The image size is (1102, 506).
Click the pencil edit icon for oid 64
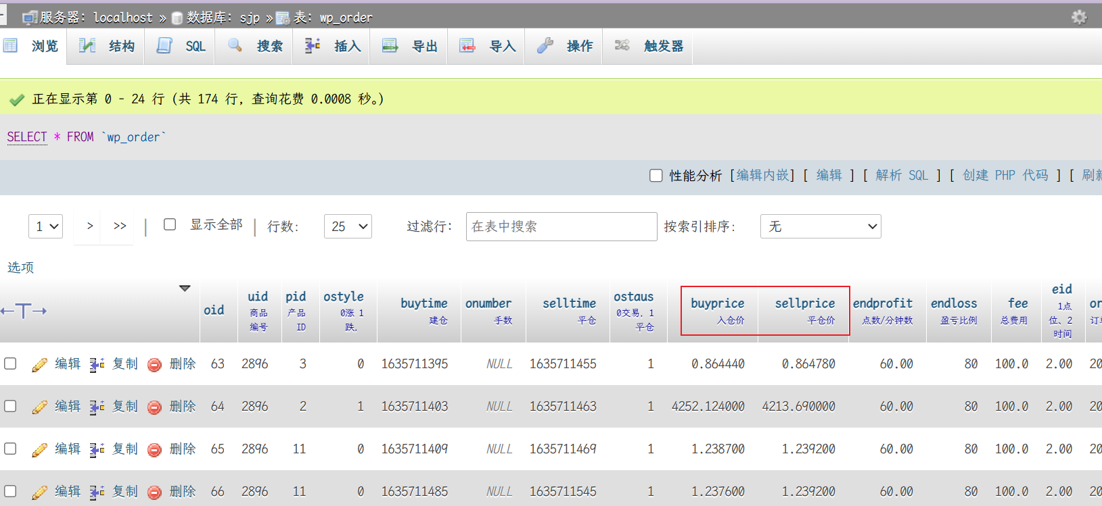click(40, 407)
